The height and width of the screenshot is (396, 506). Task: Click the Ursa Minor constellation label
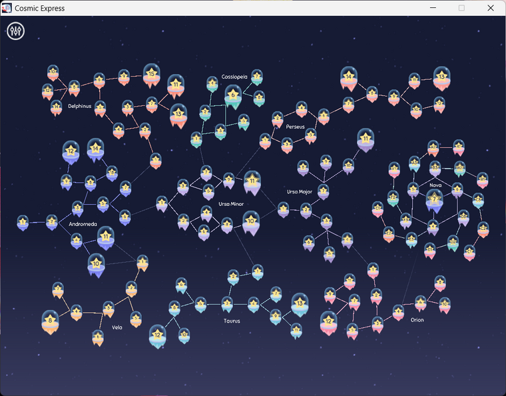[231, 204]
